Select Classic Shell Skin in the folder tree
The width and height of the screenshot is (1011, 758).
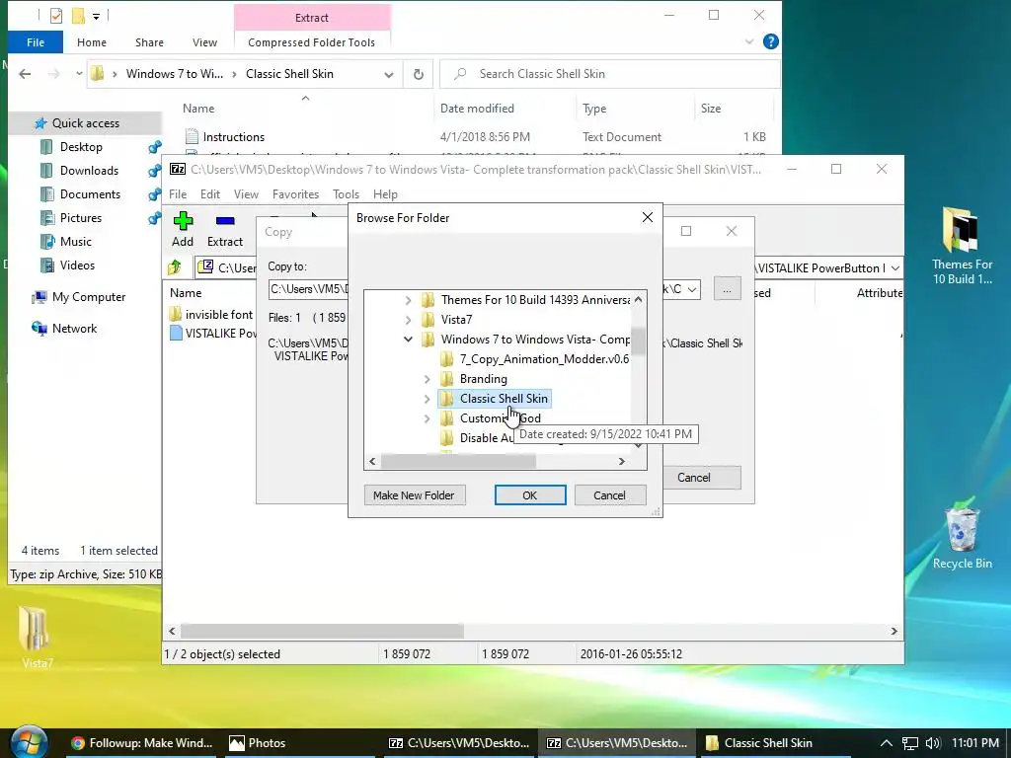click(495, 399)
